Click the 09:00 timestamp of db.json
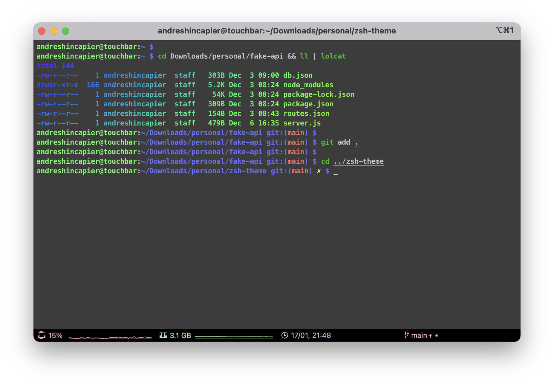554x386 pixels. [x=269, y=75]
